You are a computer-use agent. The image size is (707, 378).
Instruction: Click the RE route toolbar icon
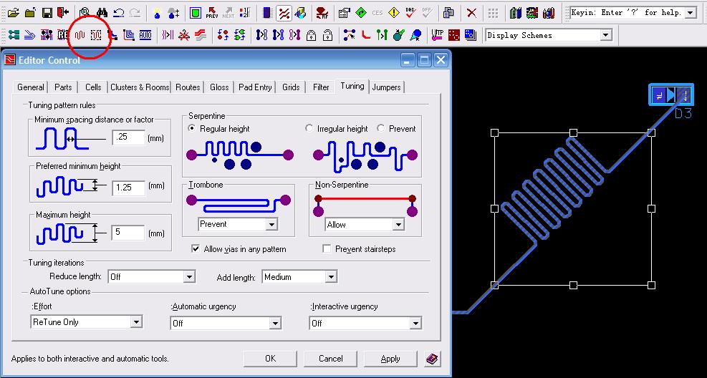tap(63, 35)
